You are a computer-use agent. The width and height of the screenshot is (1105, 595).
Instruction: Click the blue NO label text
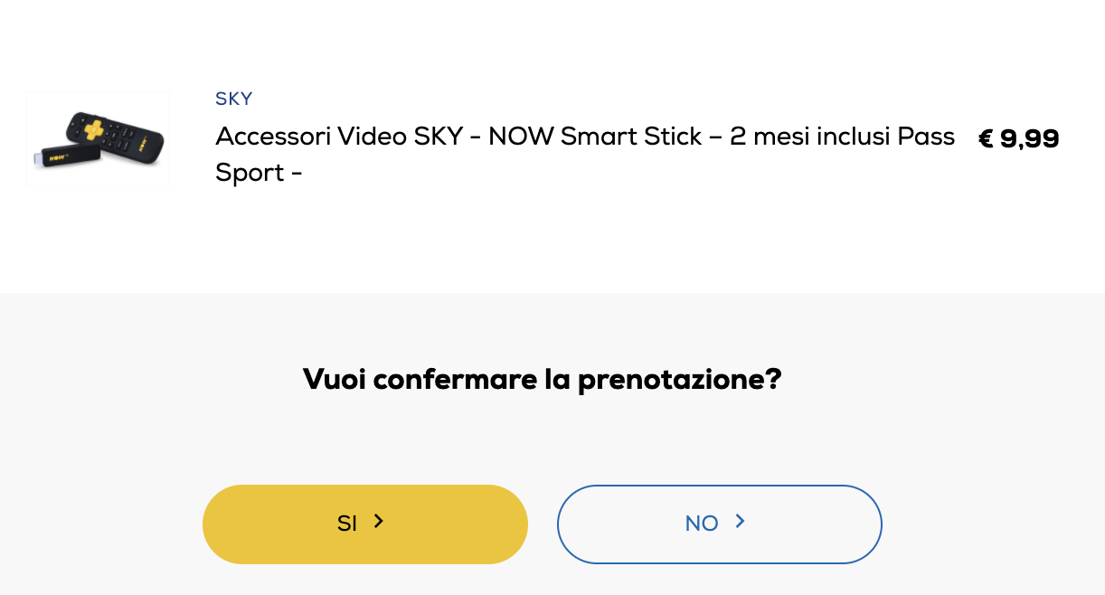pos(702,524)
